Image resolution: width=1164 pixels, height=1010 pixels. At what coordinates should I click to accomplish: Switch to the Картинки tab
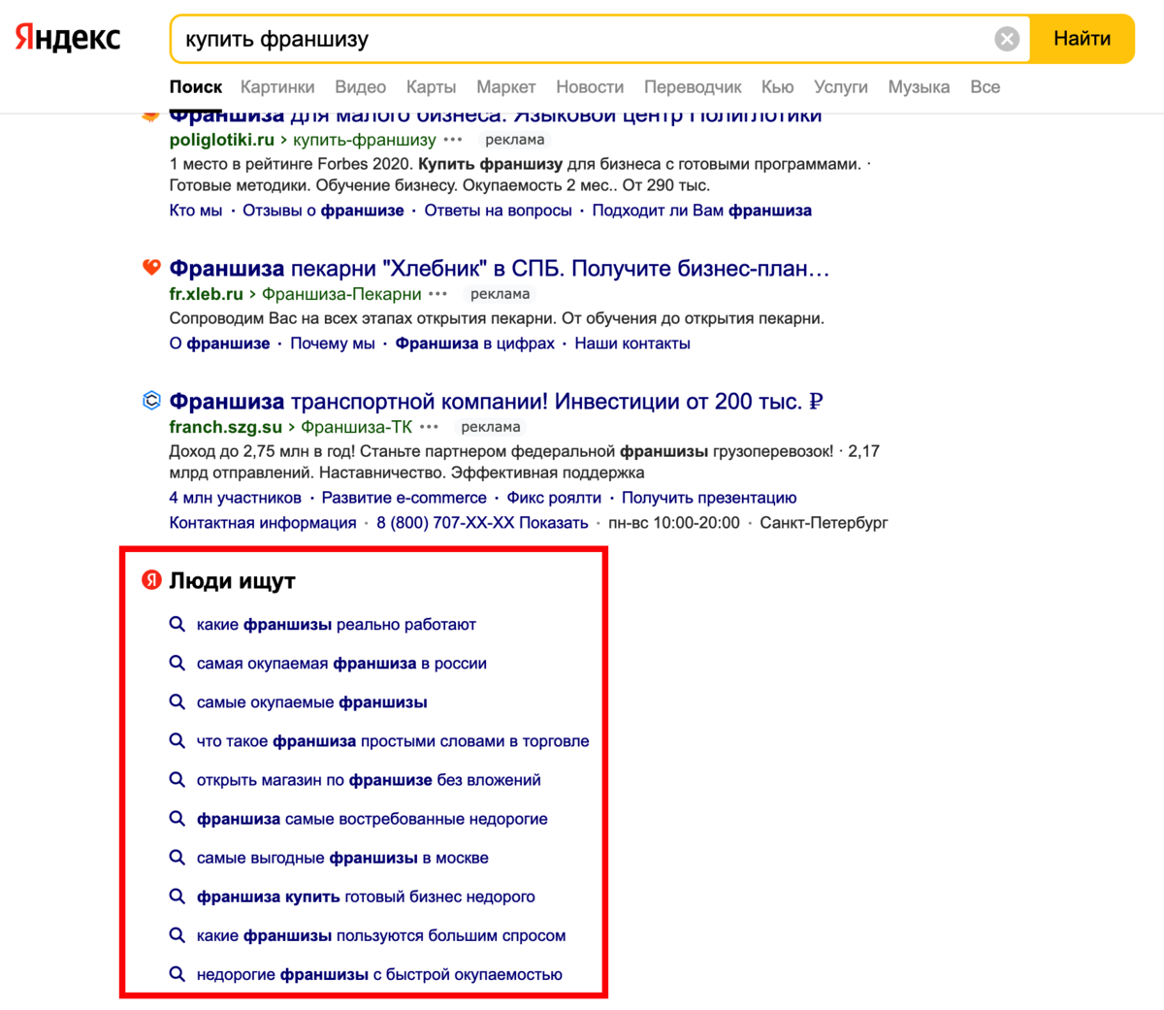pyautogui.click(x=277, y=87)
